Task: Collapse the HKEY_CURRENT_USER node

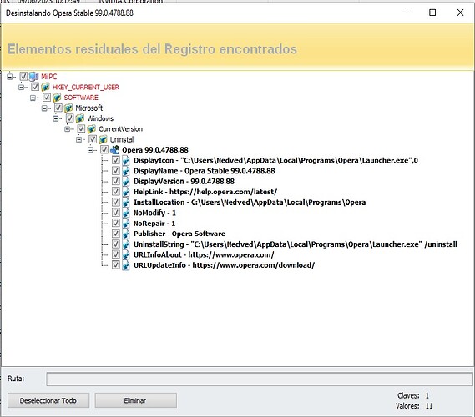Action: coord(21,87)
